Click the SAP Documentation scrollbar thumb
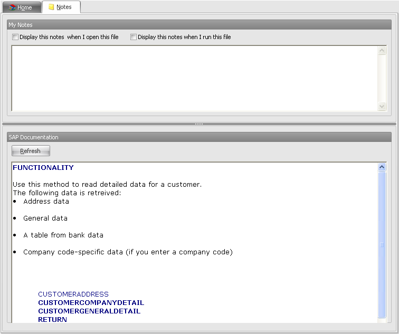The width and height of the screenshot is (399, 334). [382, 245]
